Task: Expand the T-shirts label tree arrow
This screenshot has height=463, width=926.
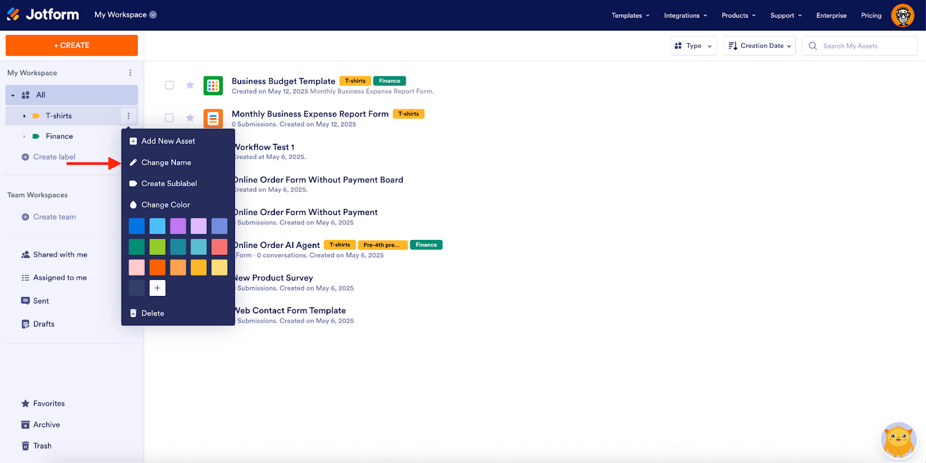Action: point(24,116)
